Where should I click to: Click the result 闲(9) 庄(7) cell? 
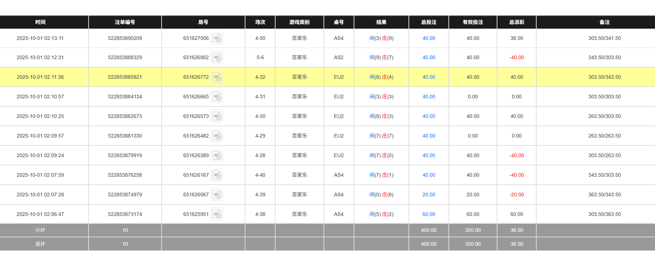coord(381,57)
